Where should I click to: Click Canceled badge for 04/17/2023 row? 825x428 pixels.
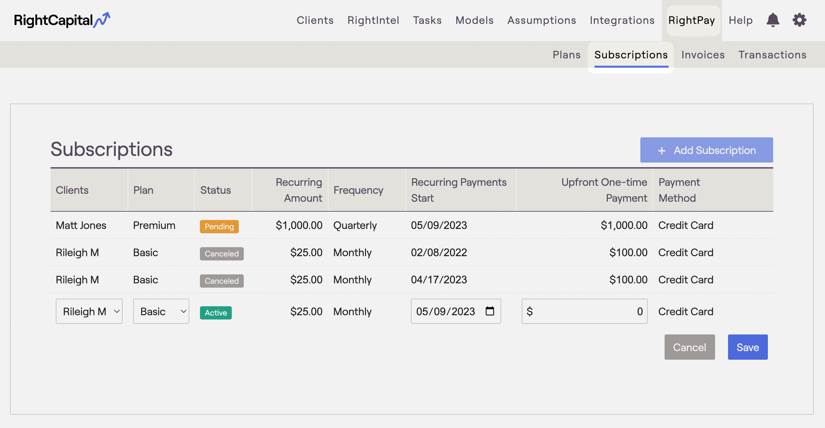point(222,281)
